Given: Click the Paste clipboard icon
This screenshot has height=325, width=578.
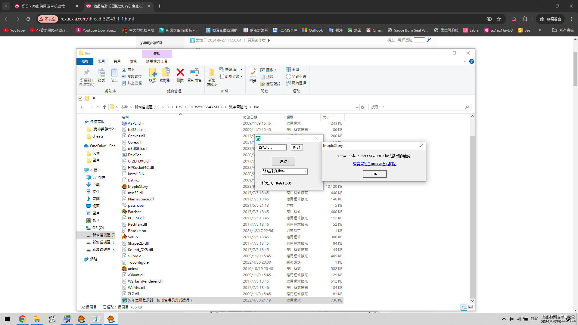Looking at the screenshot, I should click(114, 72).
